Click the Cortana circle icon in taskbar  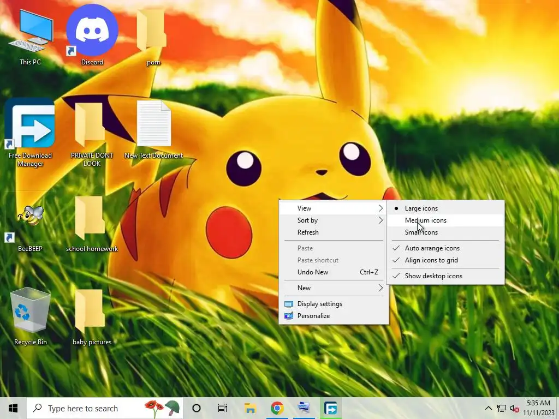coord(197,408)
